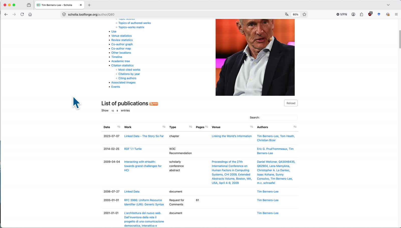401x228 pixels.
Task: Open the blue extension icon in toolbar
Action: (379, 14)
